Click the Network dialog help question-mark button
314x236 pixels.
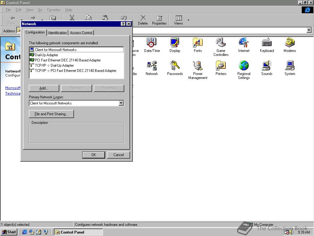coord(123,24)
